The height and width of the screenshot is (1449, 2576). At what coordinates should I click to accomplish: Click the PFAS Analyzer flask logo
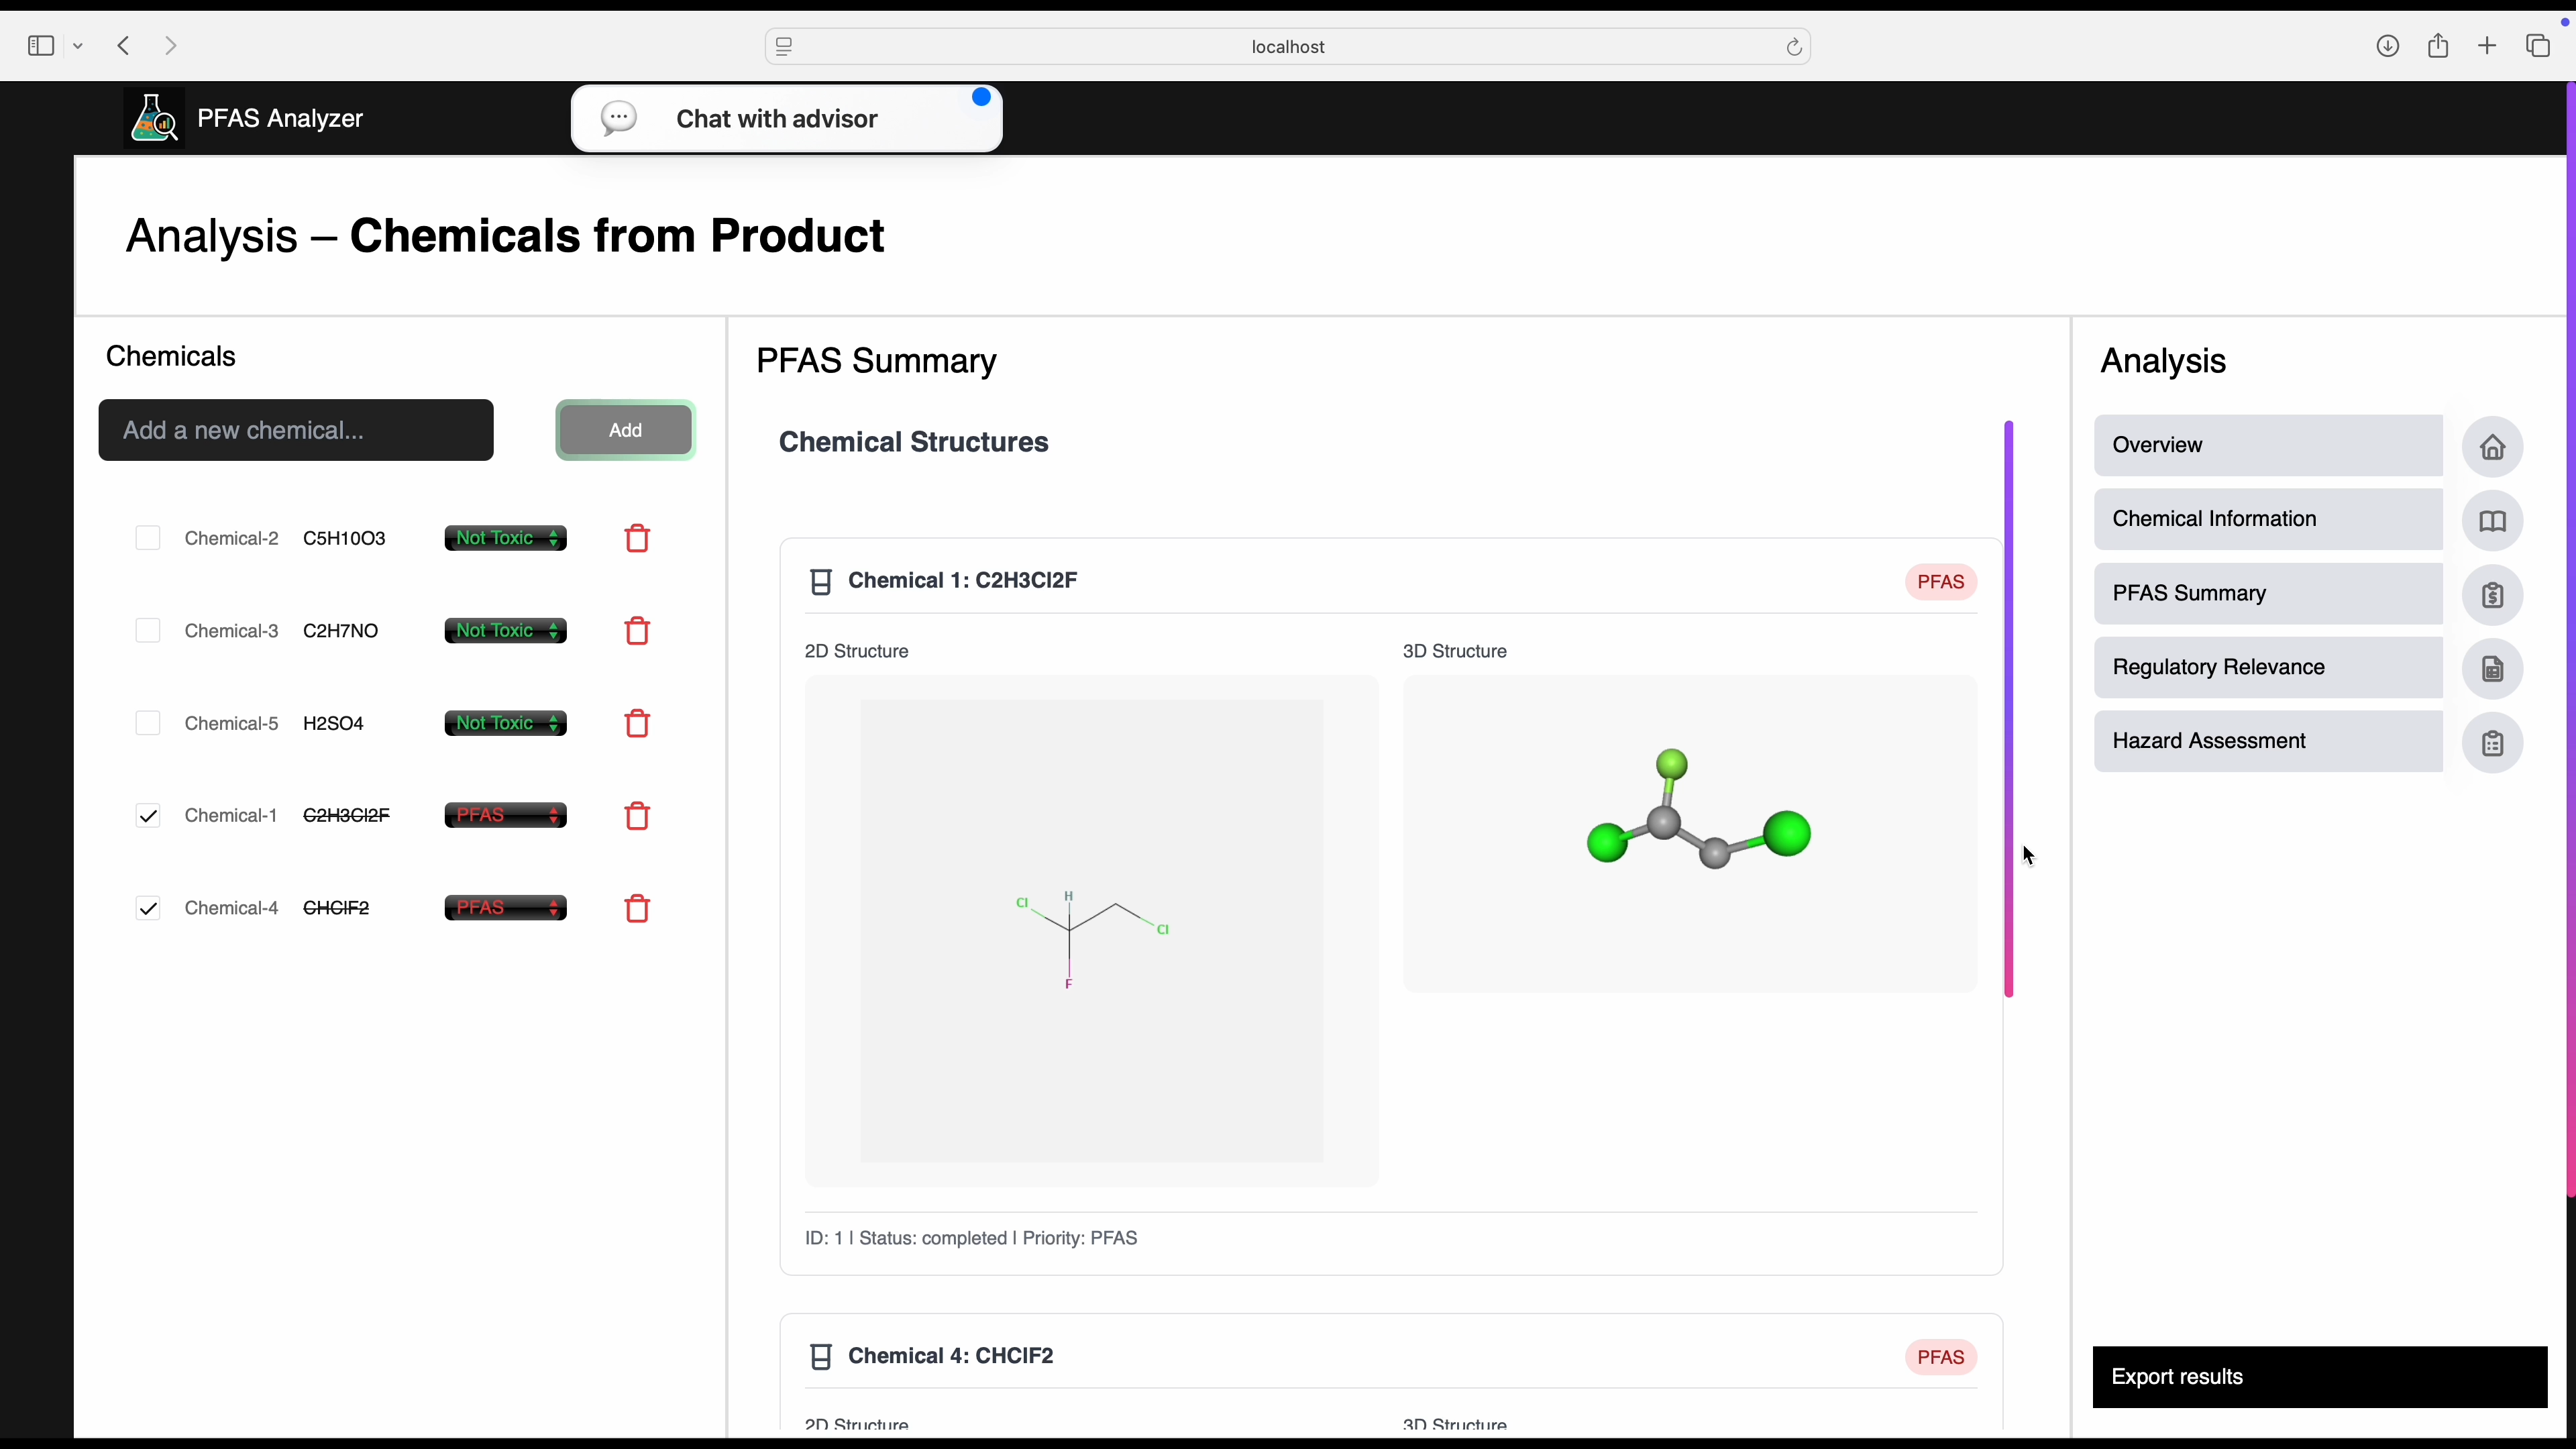(x=154, y=118)
